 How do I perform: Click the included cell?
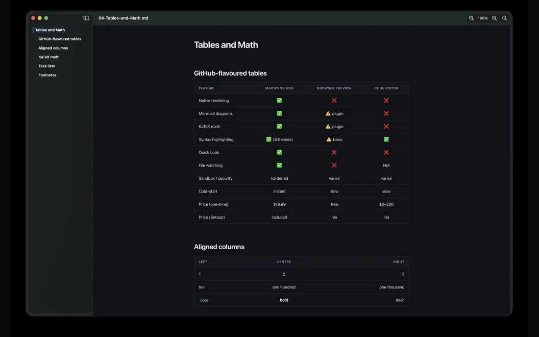pyautogui.click(x=279, y=218)
